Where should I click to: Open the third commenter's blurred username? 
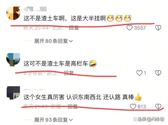[33, 89]
